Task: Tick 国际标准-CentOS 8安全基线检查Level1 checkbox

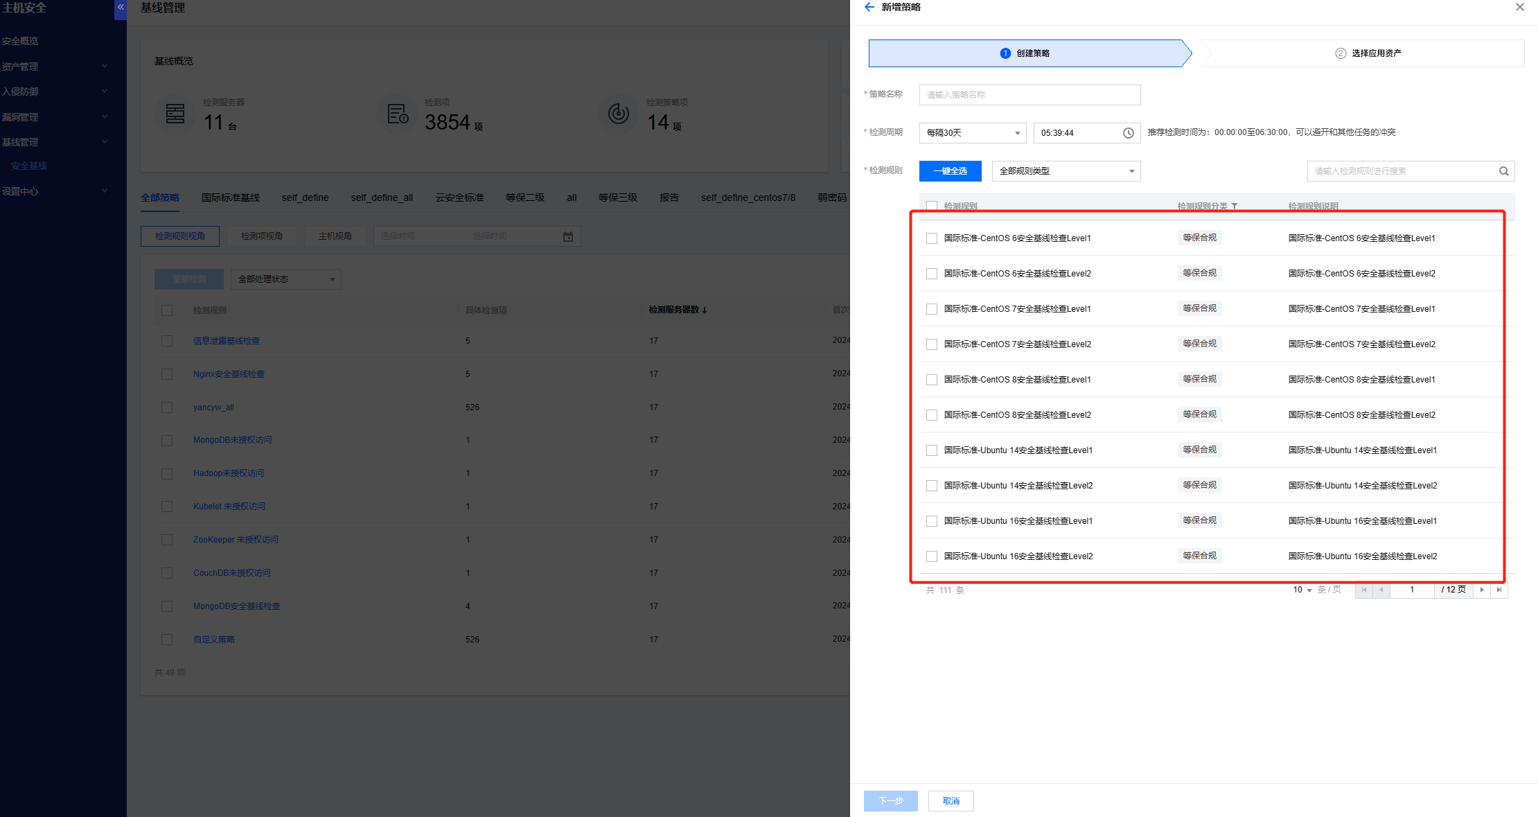Action: point(932,380)
